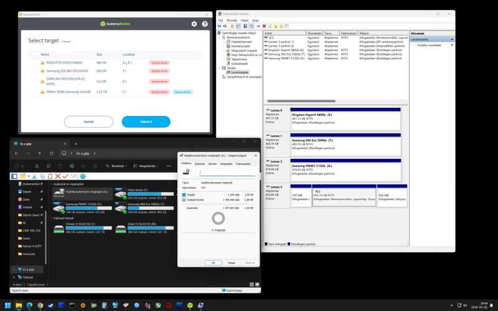Expand További műveletek submenu arrow
Screen dimensions: 498x311
[452, 45]
